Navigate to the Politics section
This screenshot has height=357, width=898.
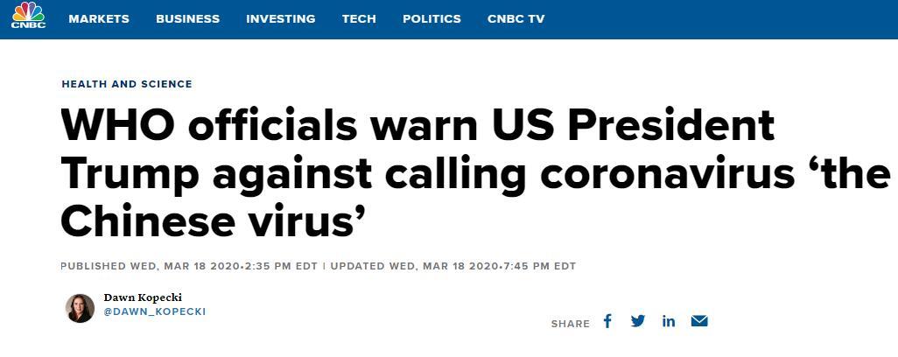pyautogui.click(x=431, y=19)
